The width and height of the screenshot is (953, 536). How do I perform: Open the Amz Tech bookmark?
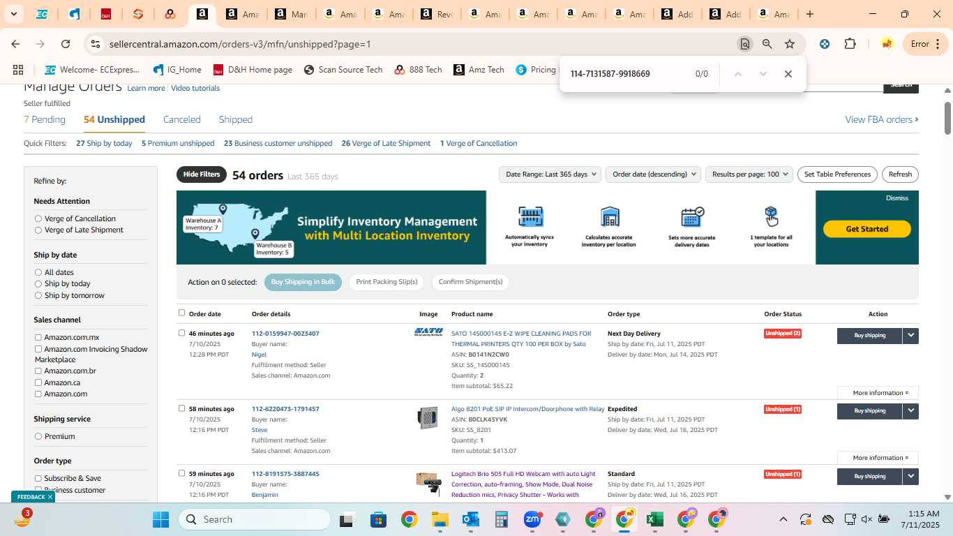point(479,70)
